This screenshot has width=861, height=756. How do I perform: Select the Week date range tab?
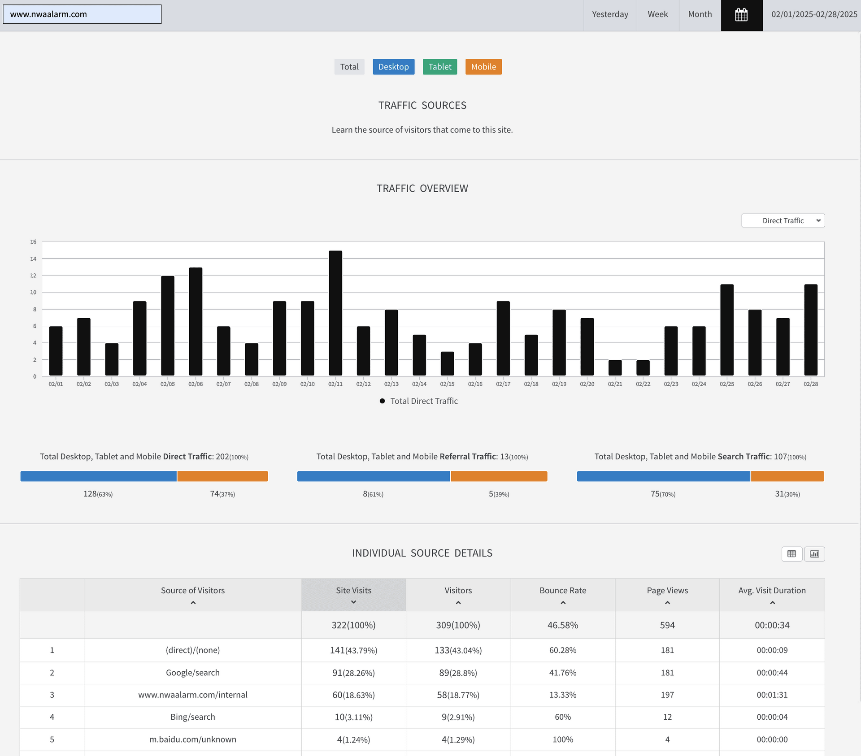[657, 15]
